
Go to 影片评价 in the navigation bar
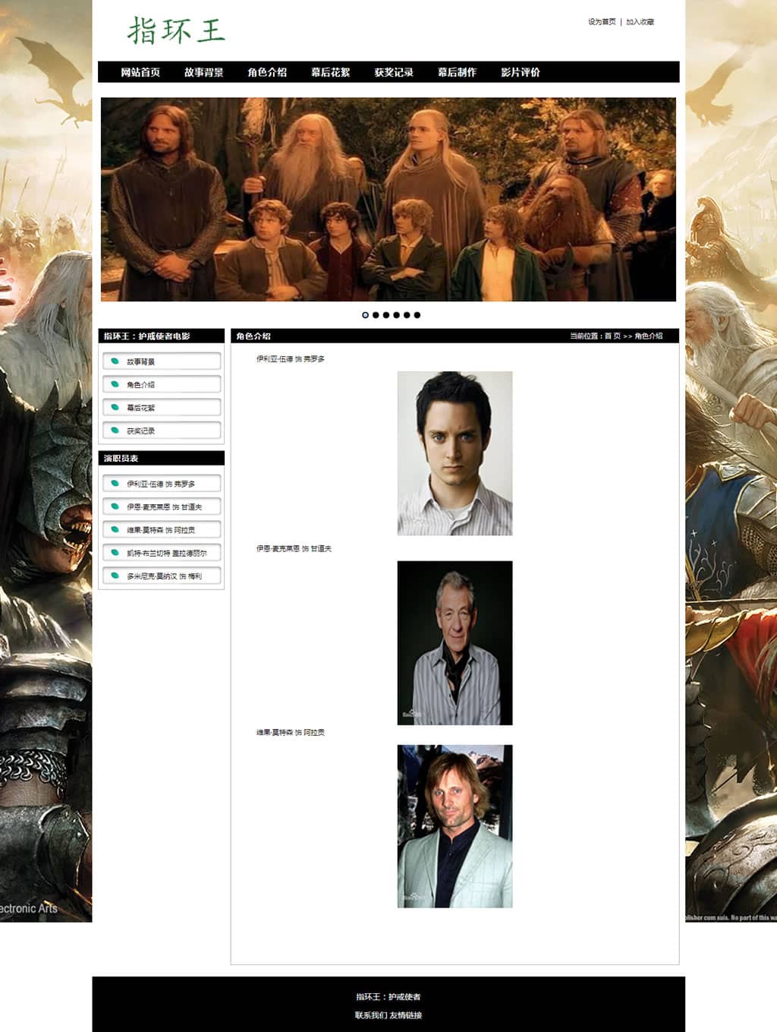point(521,72)
